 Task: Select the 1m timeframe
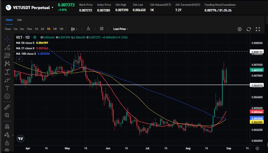pyautogui.click(x=15, y=29)
